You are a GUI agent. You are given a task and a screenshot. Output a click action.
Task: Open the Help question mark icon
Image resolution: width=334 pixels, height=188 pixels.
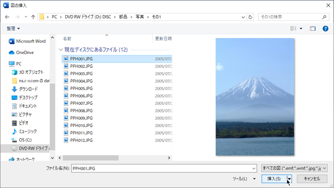[325, 29]
